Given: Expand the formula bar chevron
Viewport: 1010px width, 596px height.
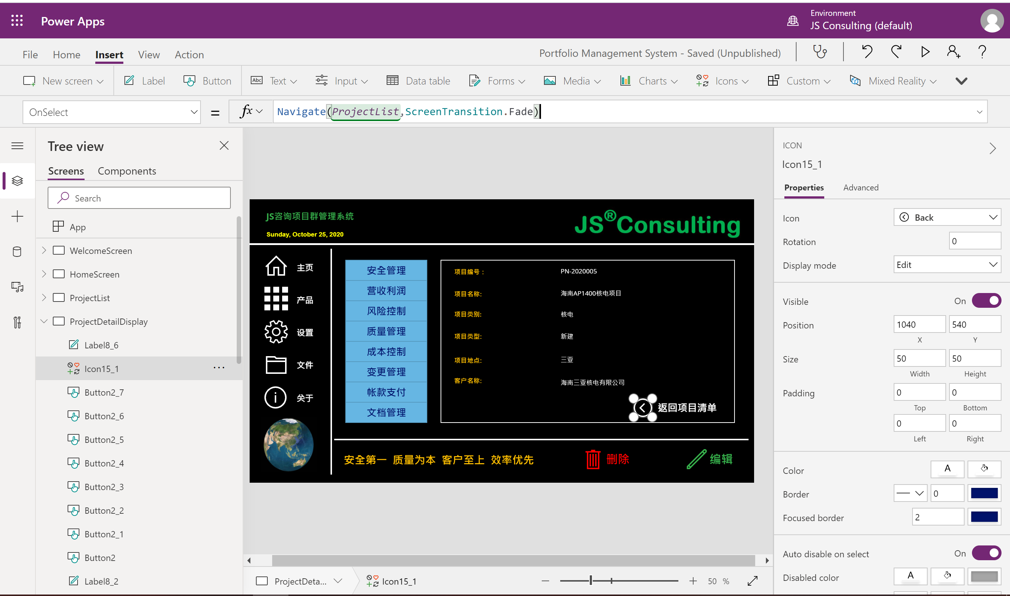Looking at the screenshot, I should pyautogui.click(x=979, y=112).
